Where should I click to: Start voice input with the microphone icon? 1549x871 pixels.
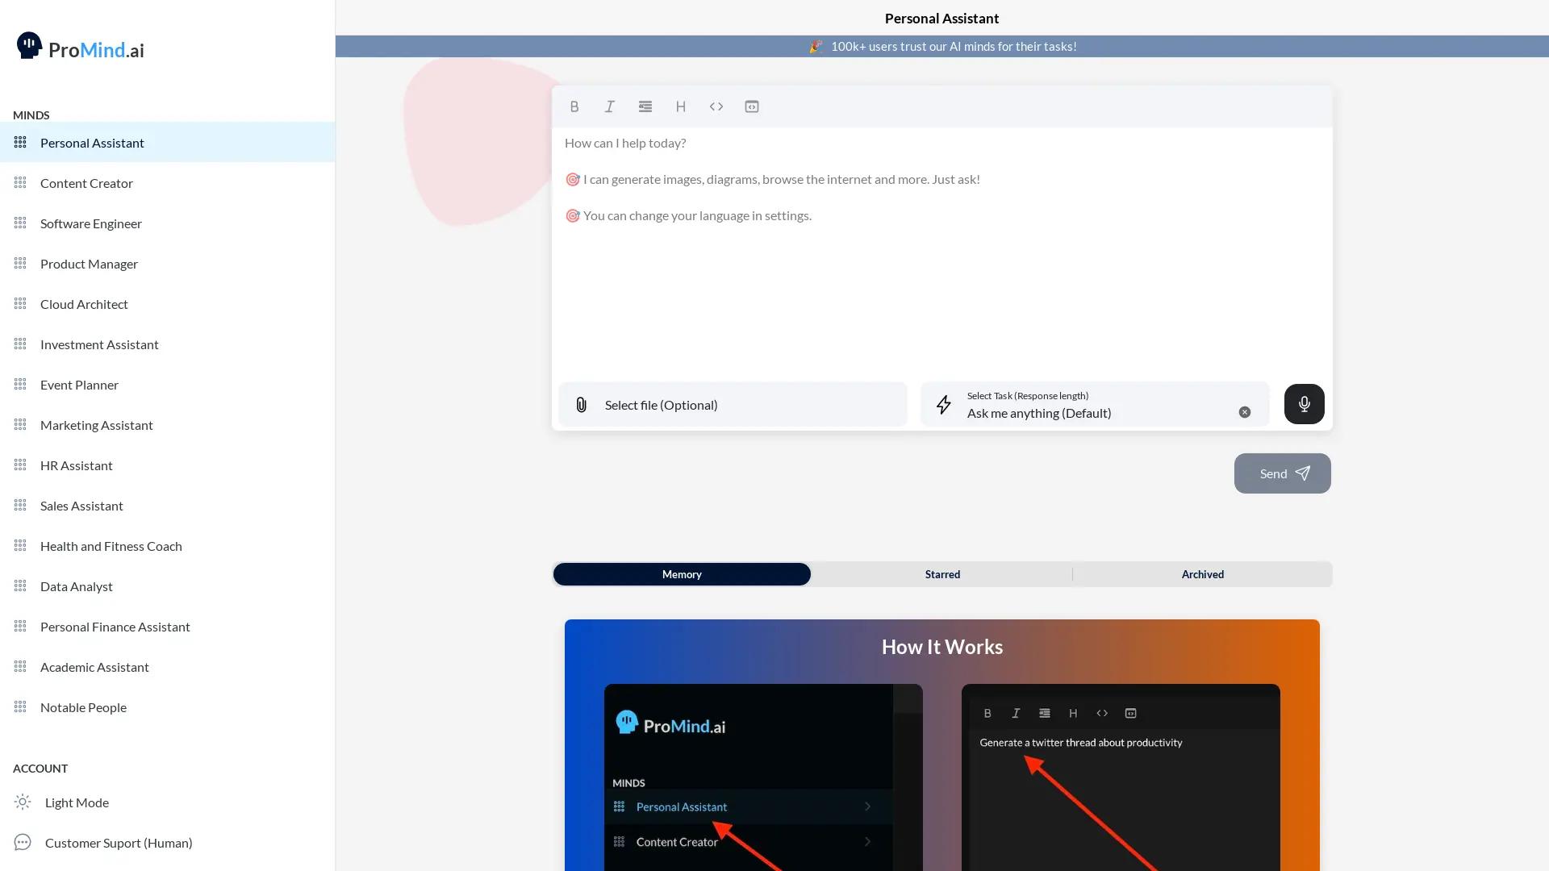1303,404
